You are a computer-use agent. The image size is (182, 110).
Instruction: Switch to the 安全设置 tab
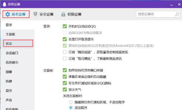click(x=43, y=14)
